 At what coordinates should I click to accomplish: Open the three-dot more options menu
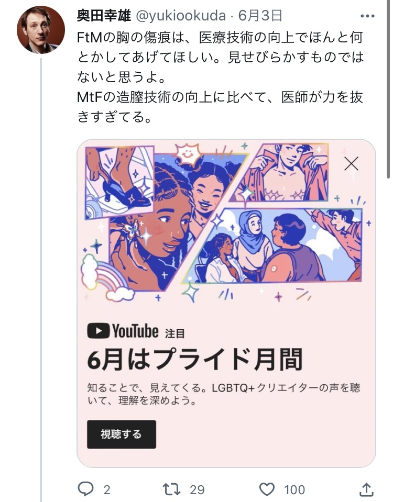(x=367, y=16)
